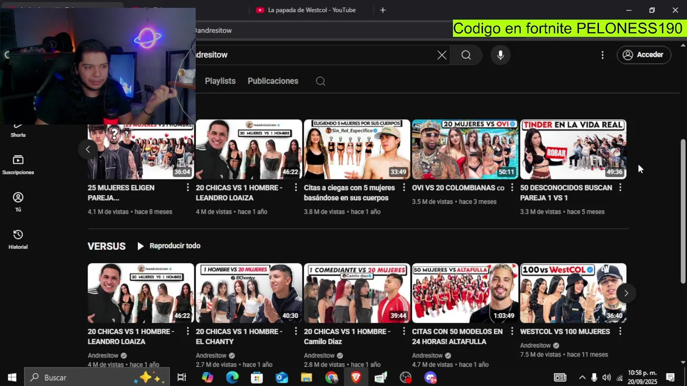Image resolution: width=687 pixels, height=386 pixels.
Task: Open options for 50 DESCONOCIDOS BUSCAN PAREJA video
Action: pos(620,188)
